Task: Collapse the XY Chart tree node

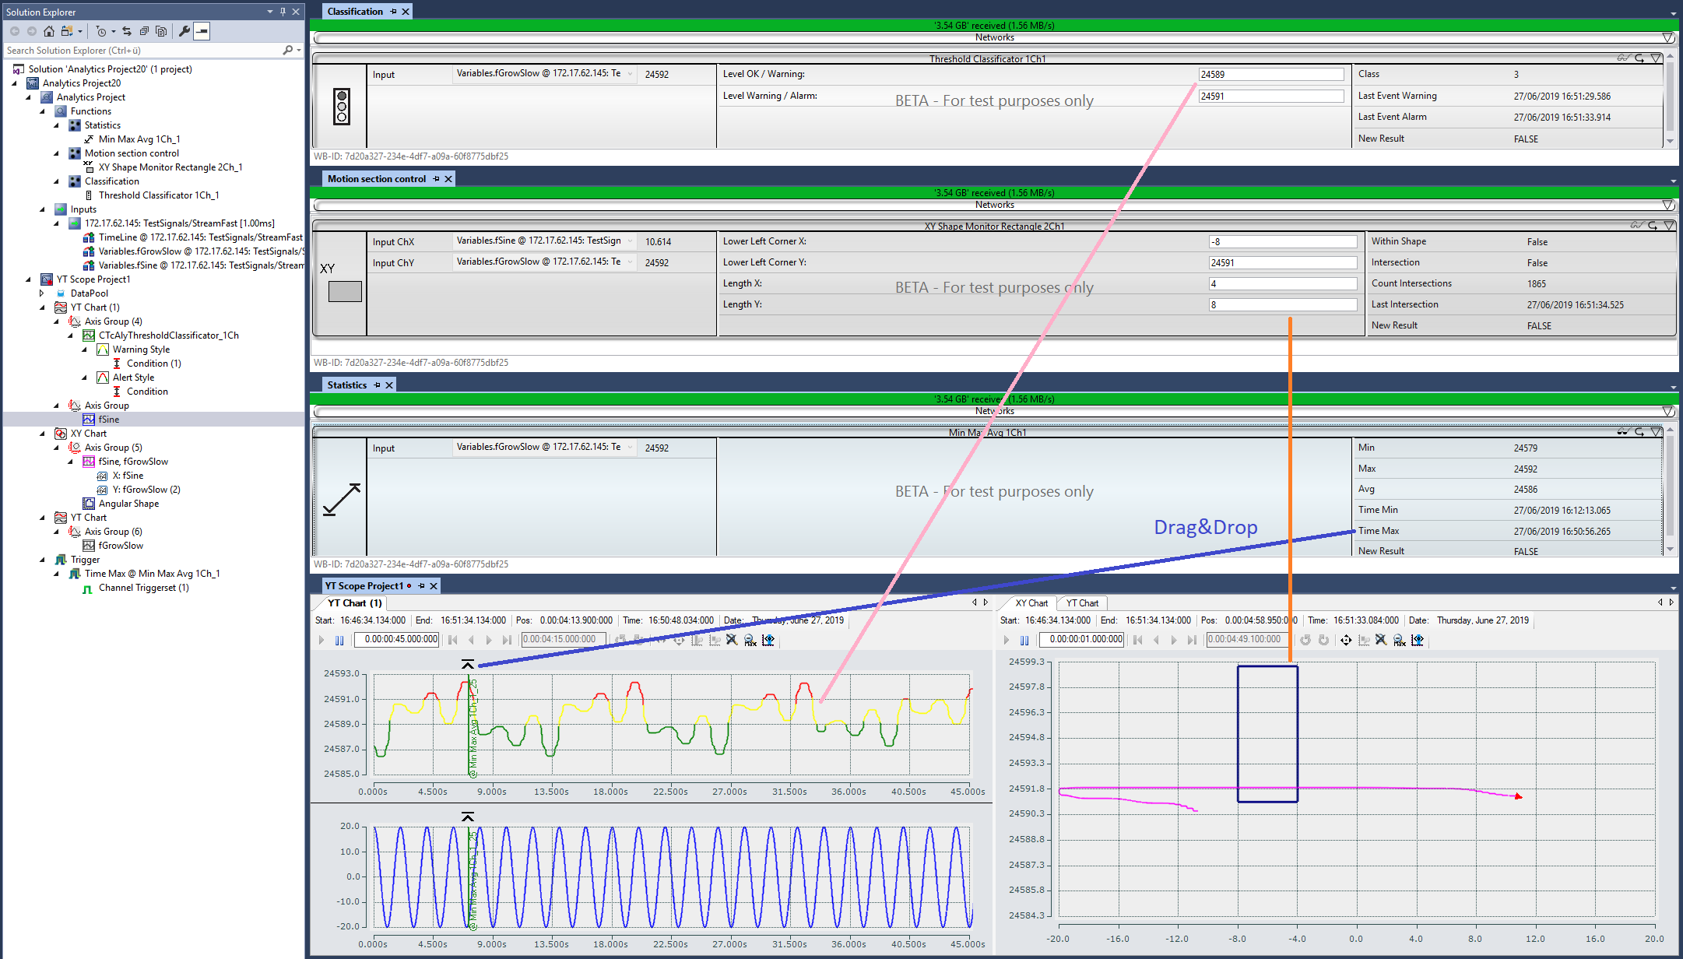Action: click(x=43, y=434)
